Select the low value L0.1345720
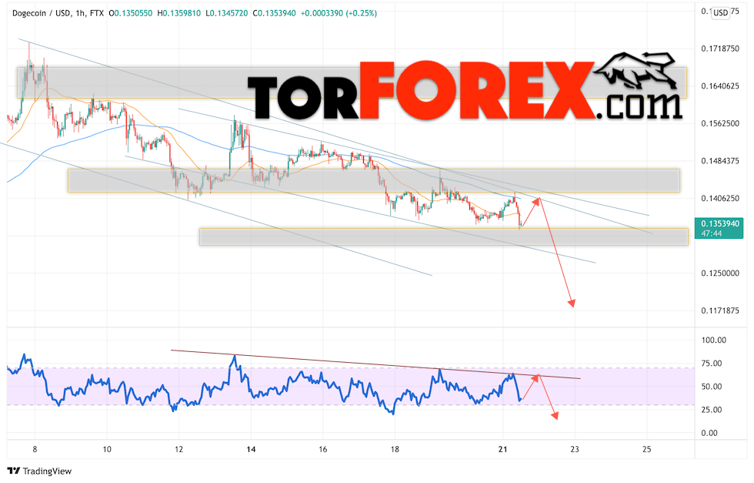Viewport: 754px width, 483px height. click(226, 14)
